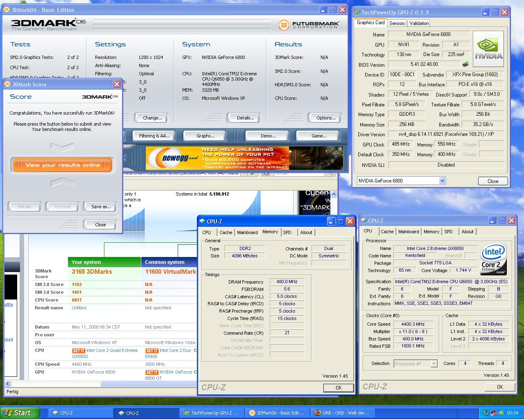Click View your results online button
The image size is (524, 419).
pyautogui.click(x=62, y=165)
